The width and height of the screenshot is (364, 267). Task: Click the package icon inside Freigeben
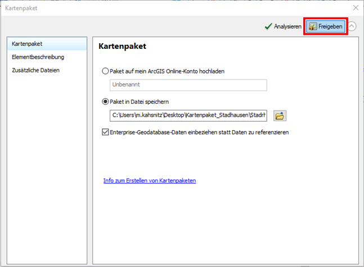[x=313, y=26]
